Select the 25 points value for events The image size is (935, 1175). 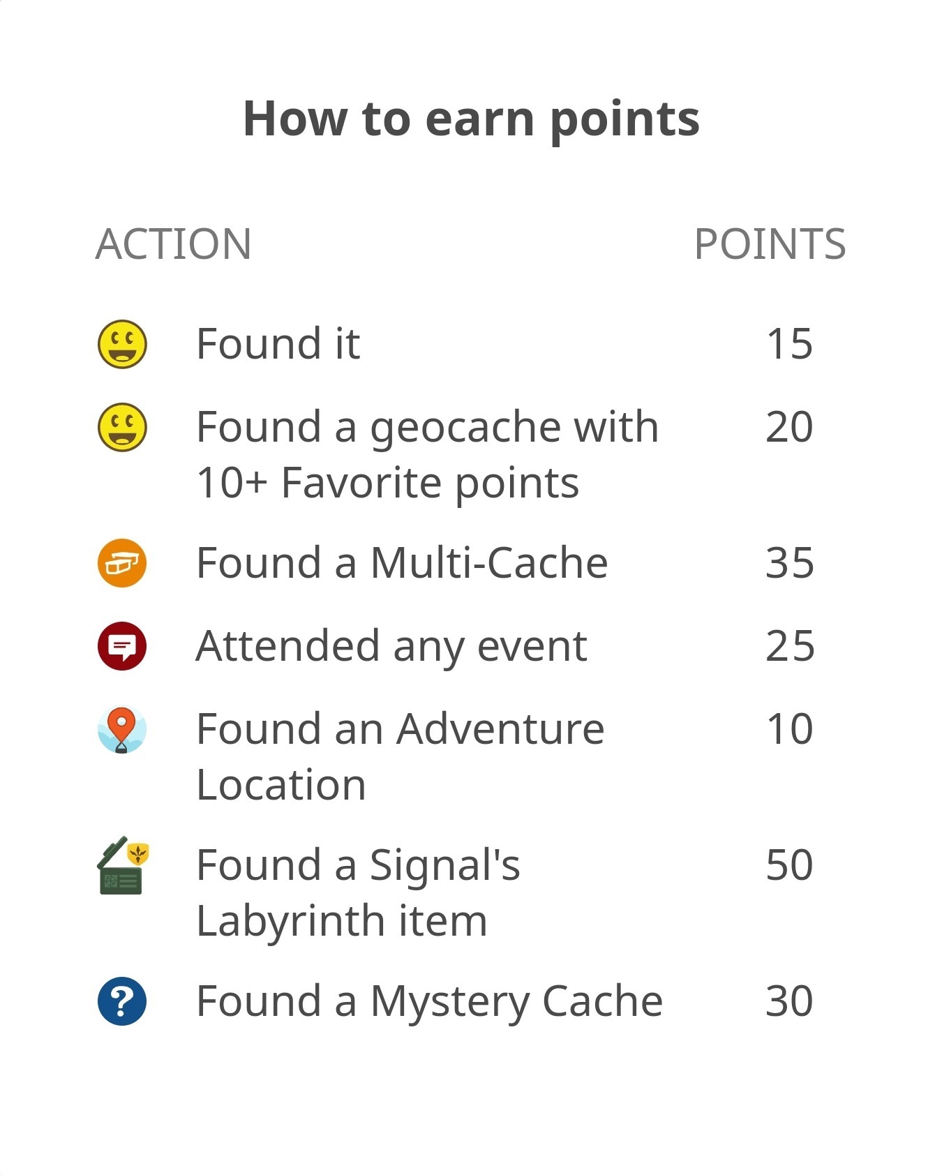[789, 646]
